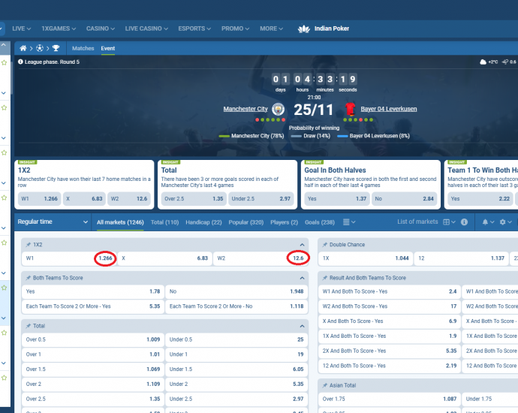
Task: Open the Bayer 04 Leverkusen team link
Action: [389, 109]
